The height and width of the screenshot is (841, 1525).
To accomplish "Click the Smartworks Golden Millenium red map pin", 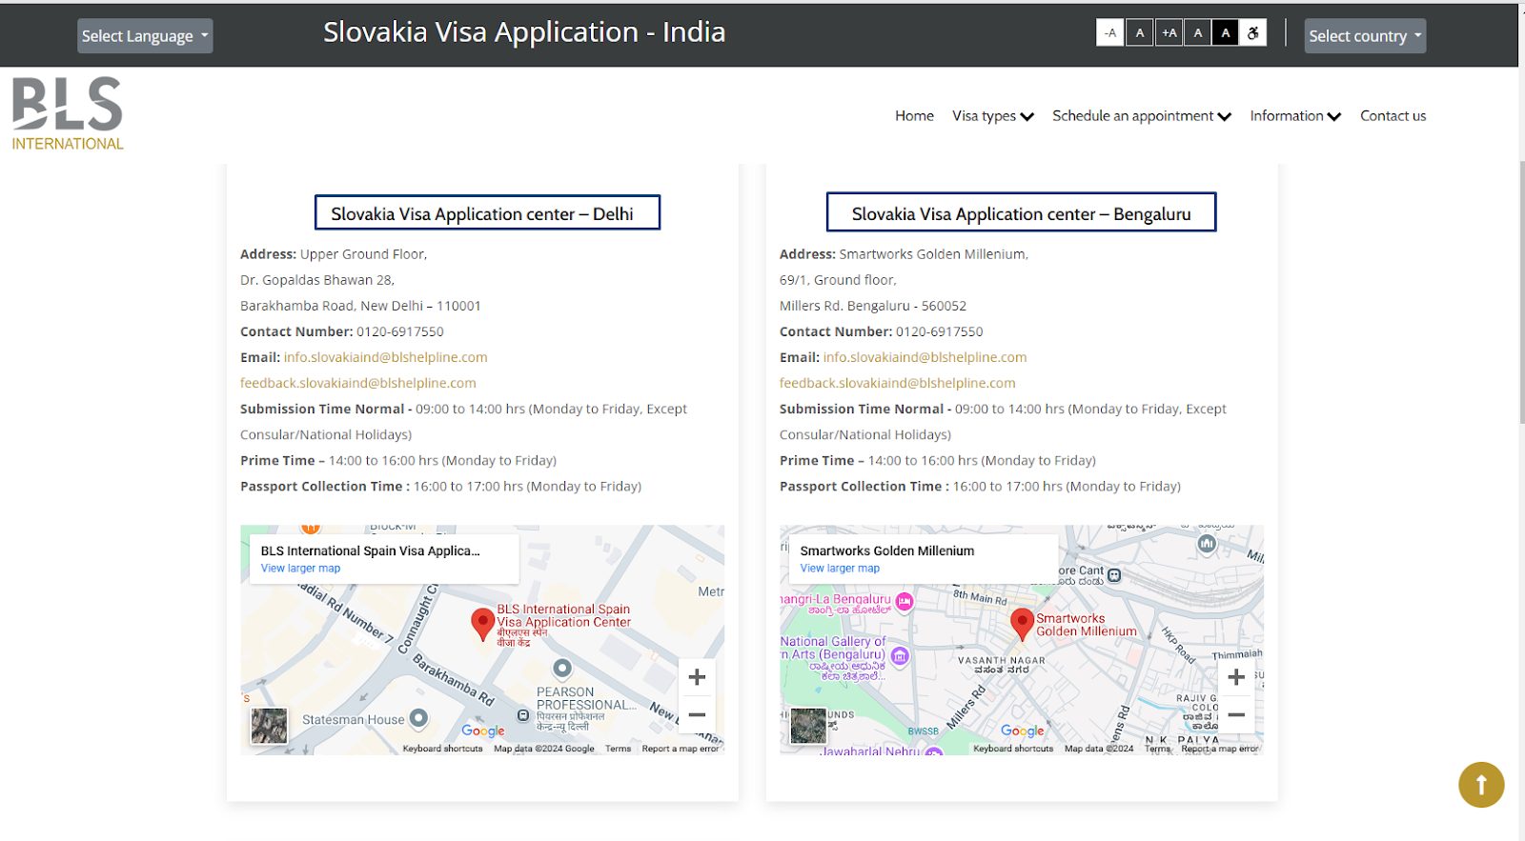I will coord(1022,624).
